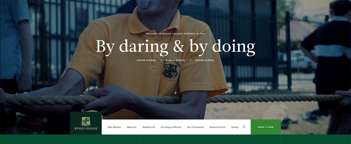Open the Why Wesley menu
Screen dimensions: 351x144
pyautogui.click(x=114, y=127)
